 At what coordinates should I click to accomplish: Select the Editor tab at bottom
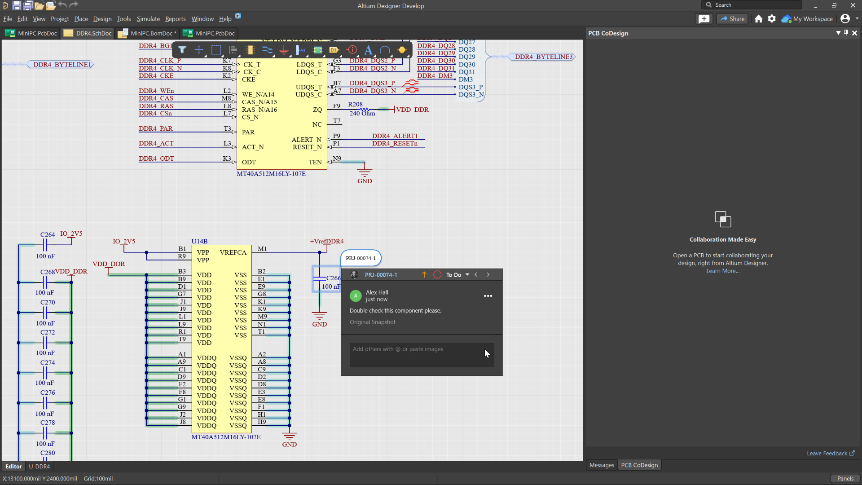tap(13, 467)
